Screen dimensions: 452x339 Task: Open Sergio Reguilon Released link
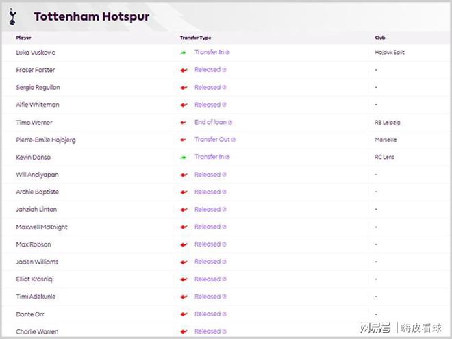point(207,88)
